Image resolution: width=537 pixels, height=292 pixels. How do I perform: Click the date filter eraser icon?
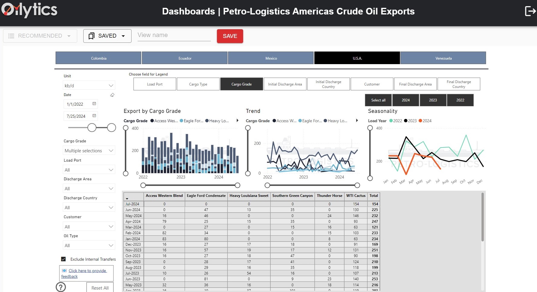coord(112,95)
